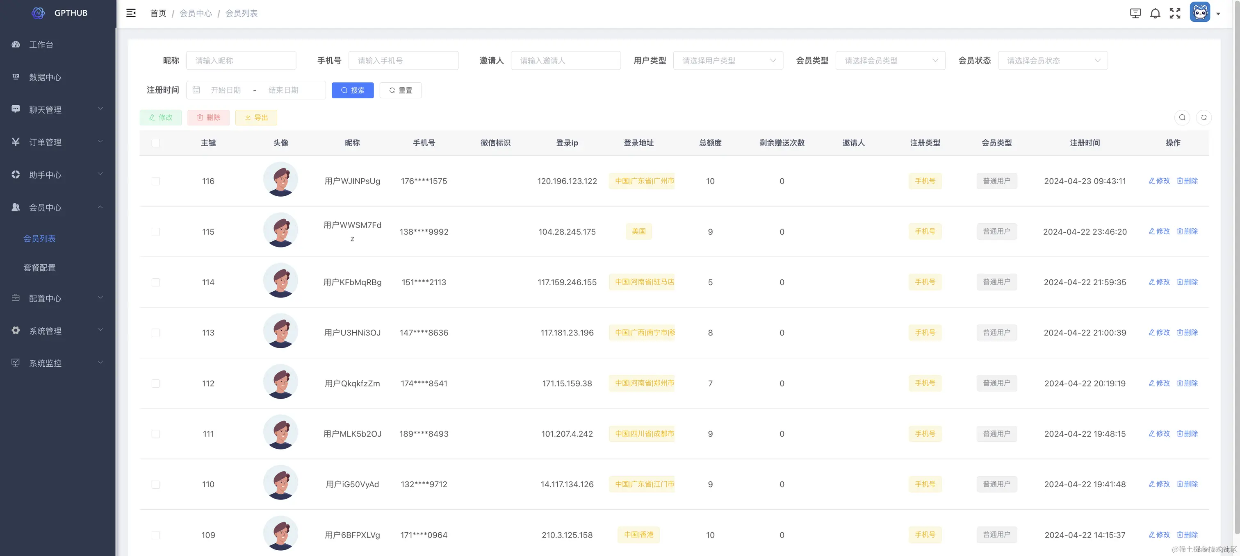Click the GPTHUB logo icon
The width and height of the screenshot is (1240, 556).
point(39,13)
